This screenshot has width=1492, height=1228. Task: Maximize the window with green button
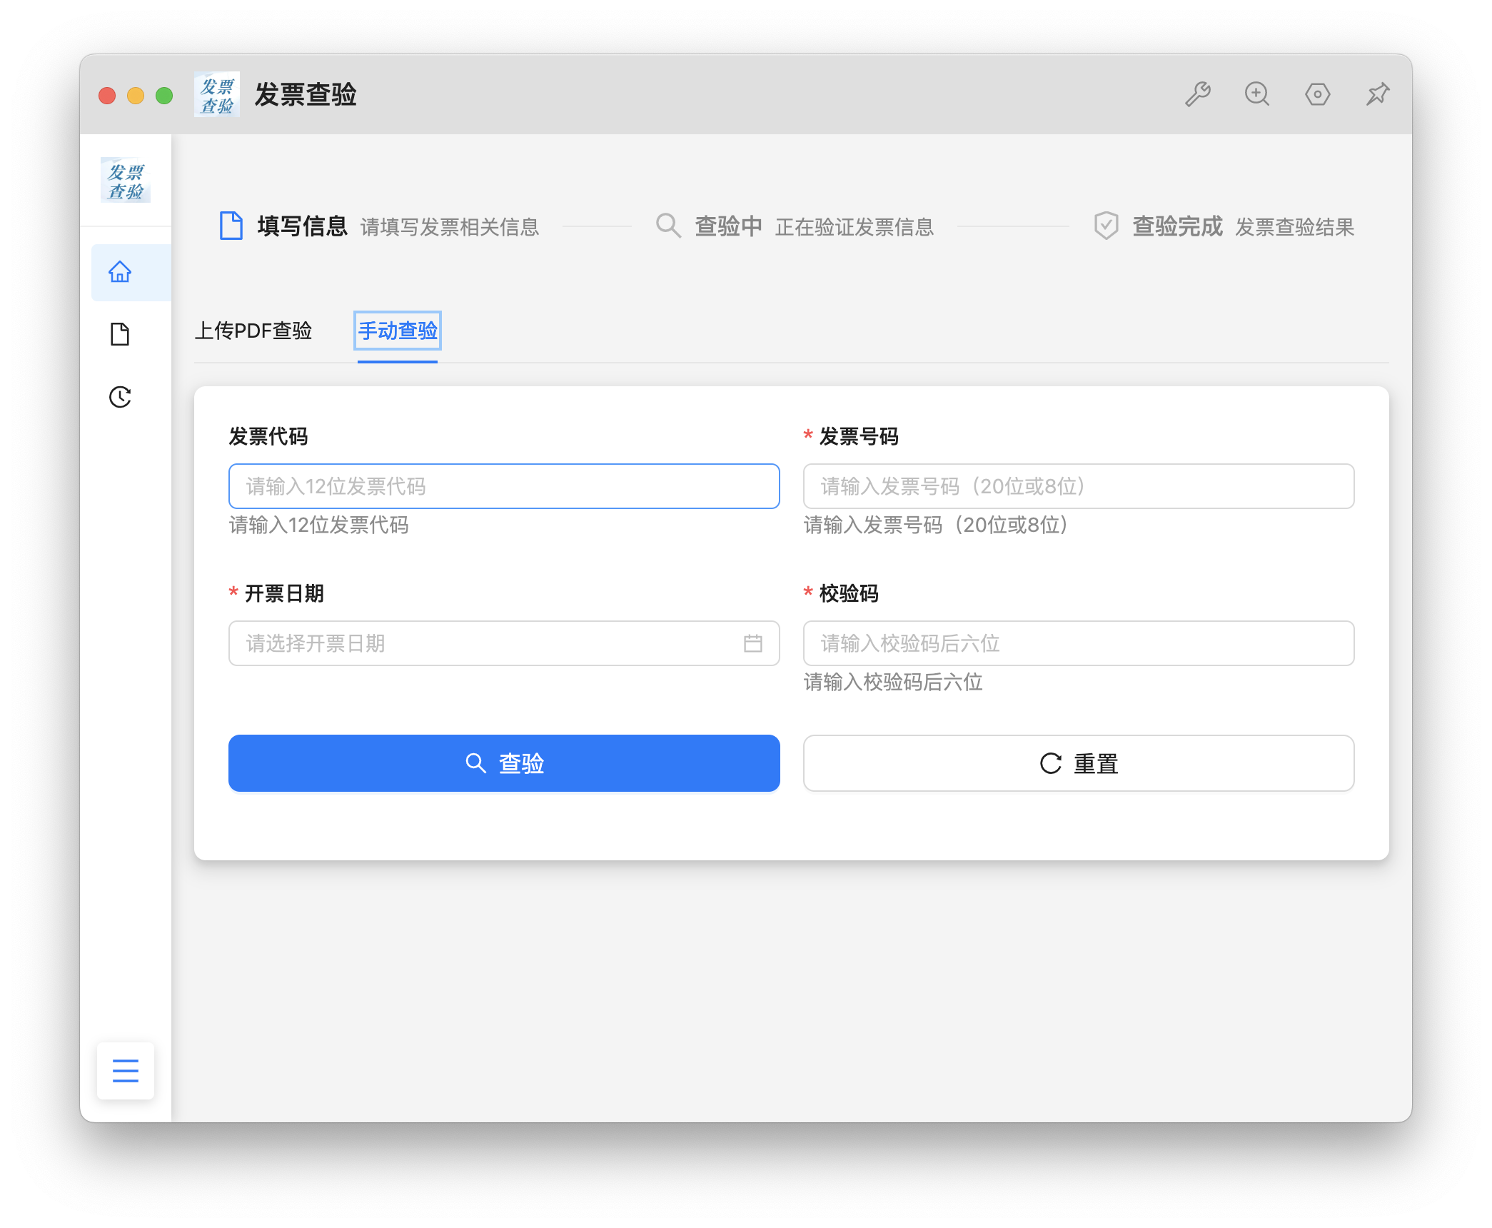tap(164, 95)
